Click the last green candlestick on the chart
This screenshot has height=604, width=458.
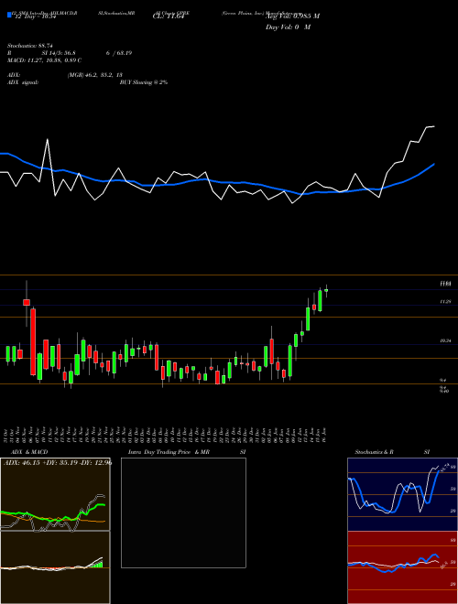tap(326, 290)
